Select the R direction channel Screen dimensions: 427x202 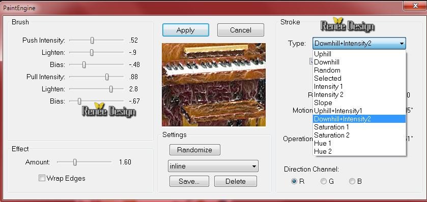(294, 181)
